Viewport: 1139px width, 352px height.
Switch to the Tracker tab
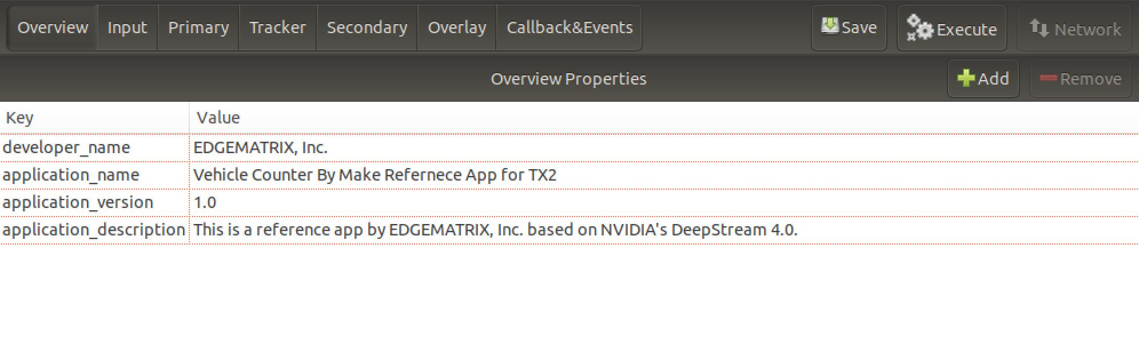(277, 27)
